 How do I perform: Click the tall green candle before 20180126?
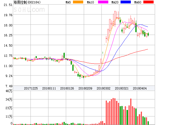click(x=64, y=55)
